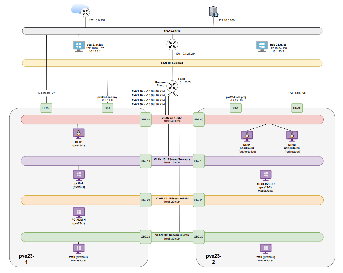Select the pcb-23.rt.iut Windows PC icon

coord(262,46)
